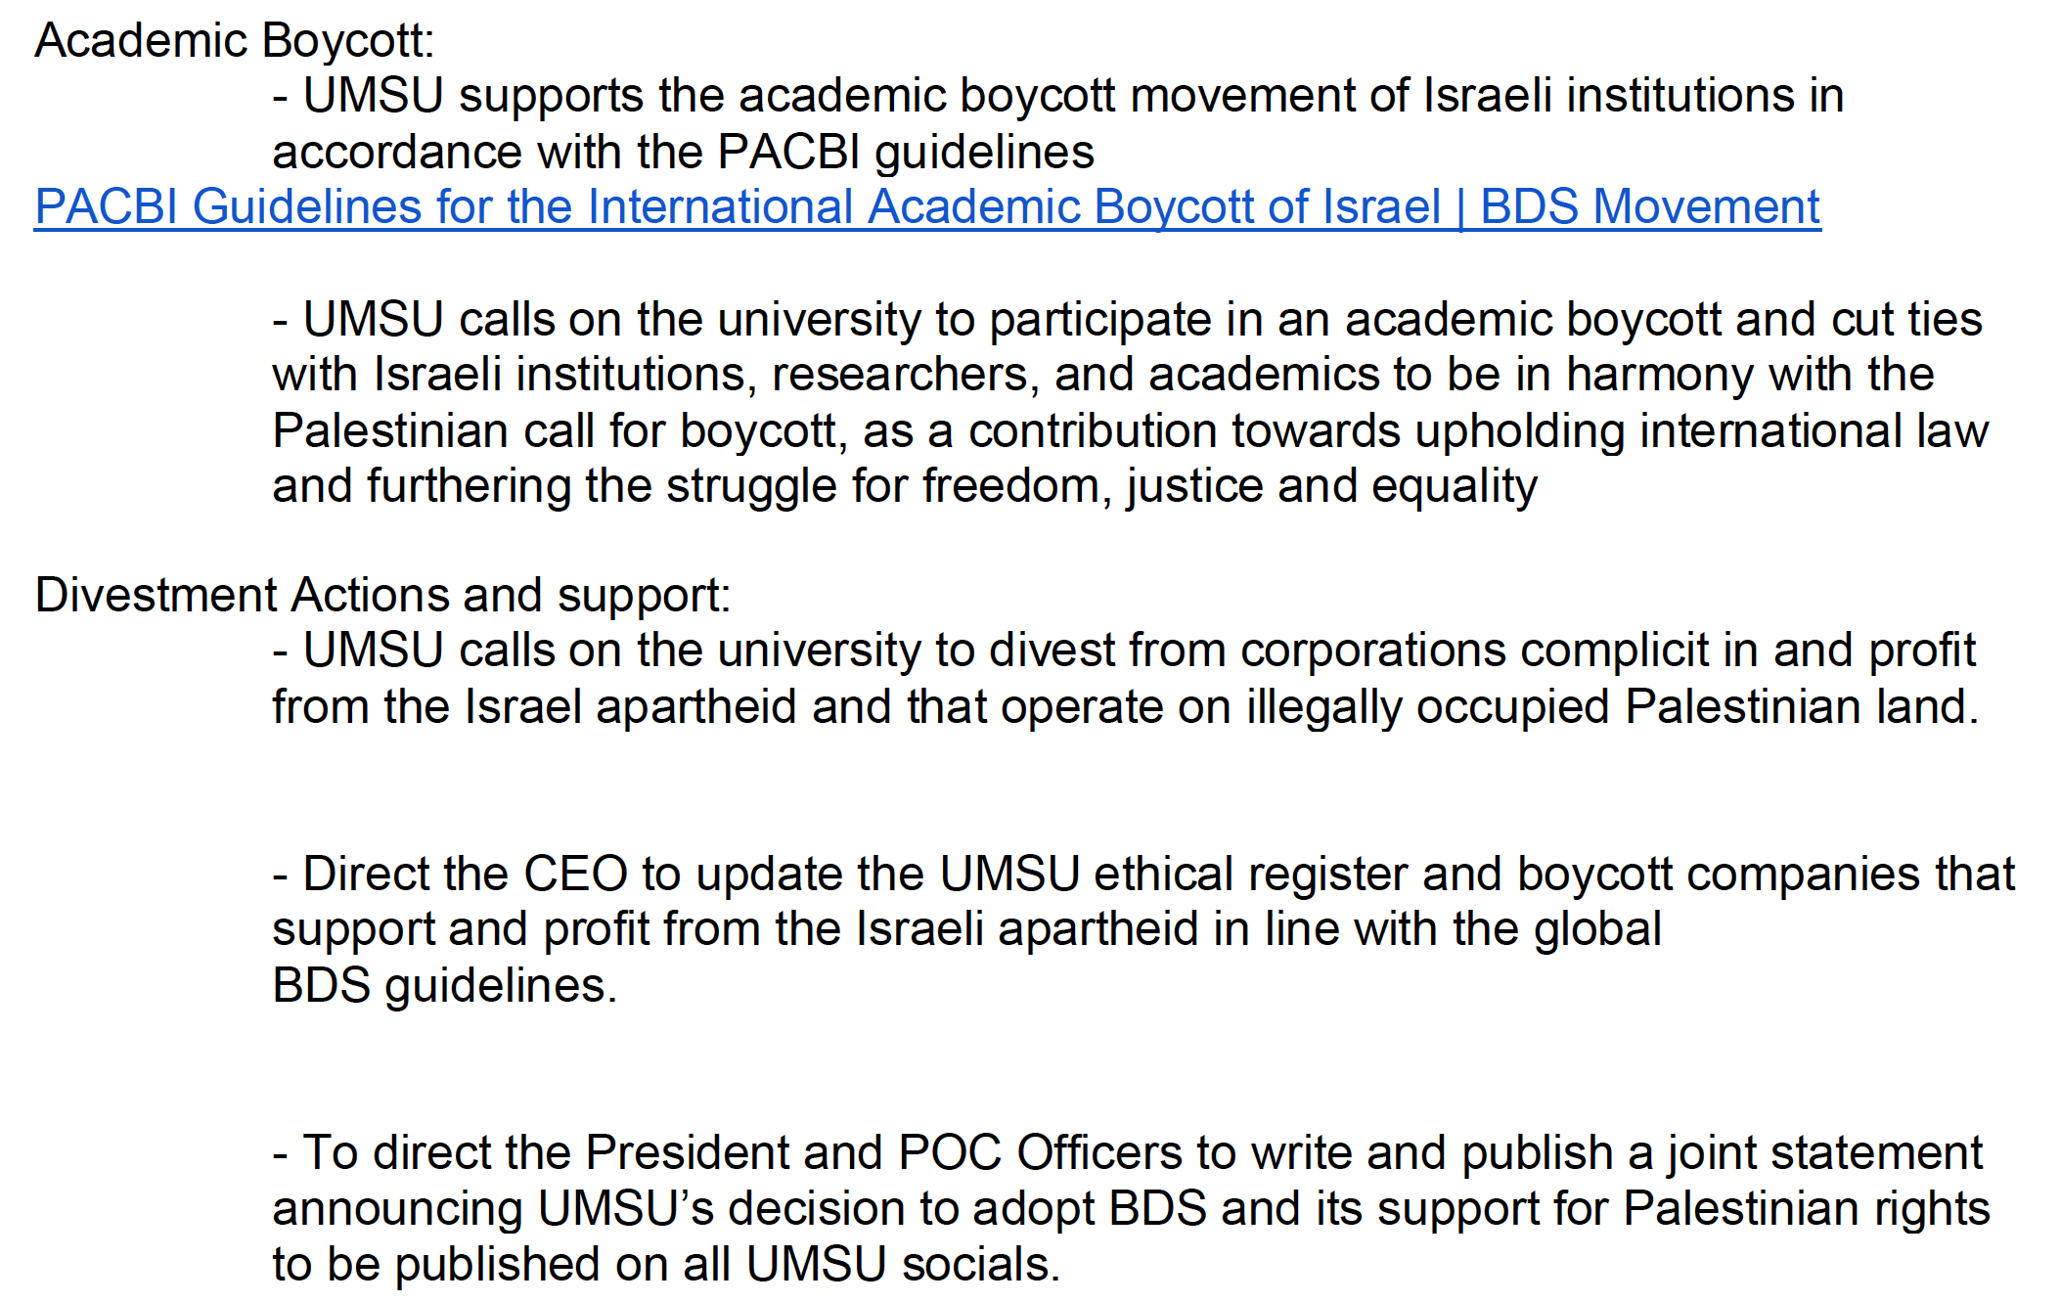Click the words "international law"
The width and height of the screenshot is (2060, 1303).
[x=1814, y=431]
